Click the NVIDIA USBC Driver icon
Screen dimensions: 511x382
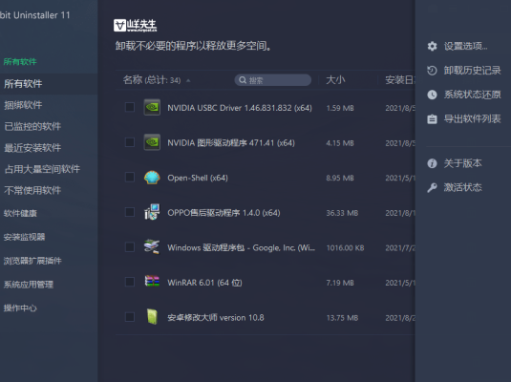click(x=152, y=107)
